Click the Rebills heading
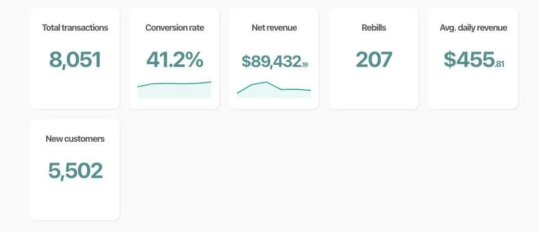Screen dimensions: 539x232 click(x=374, y=28)
